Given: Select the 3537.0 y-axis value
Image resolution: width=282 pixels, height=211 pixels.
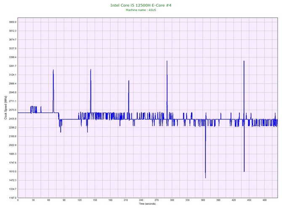Looking at the screenshot, I should [x=13, y=48].
